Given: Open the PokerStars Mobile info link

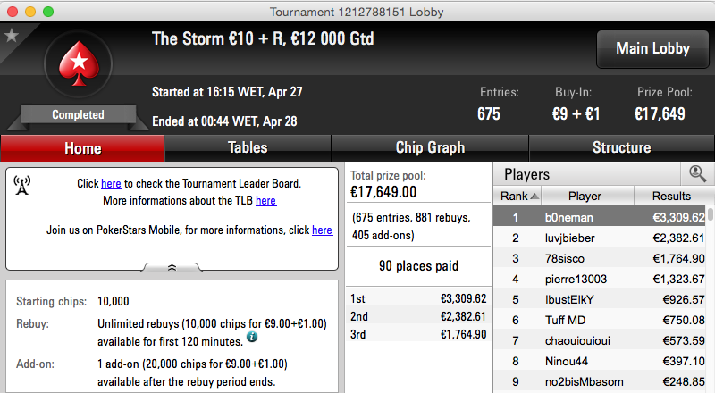Looking at the screenshot, I should (x=322, y=230).
